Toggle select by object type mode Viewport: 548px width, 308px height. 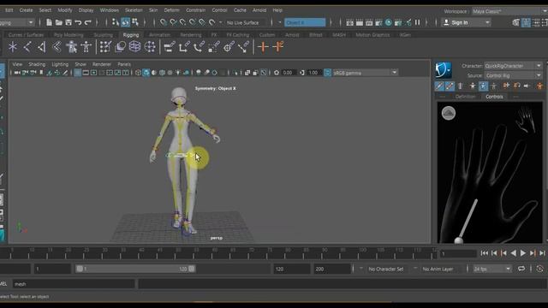point(125,23)
